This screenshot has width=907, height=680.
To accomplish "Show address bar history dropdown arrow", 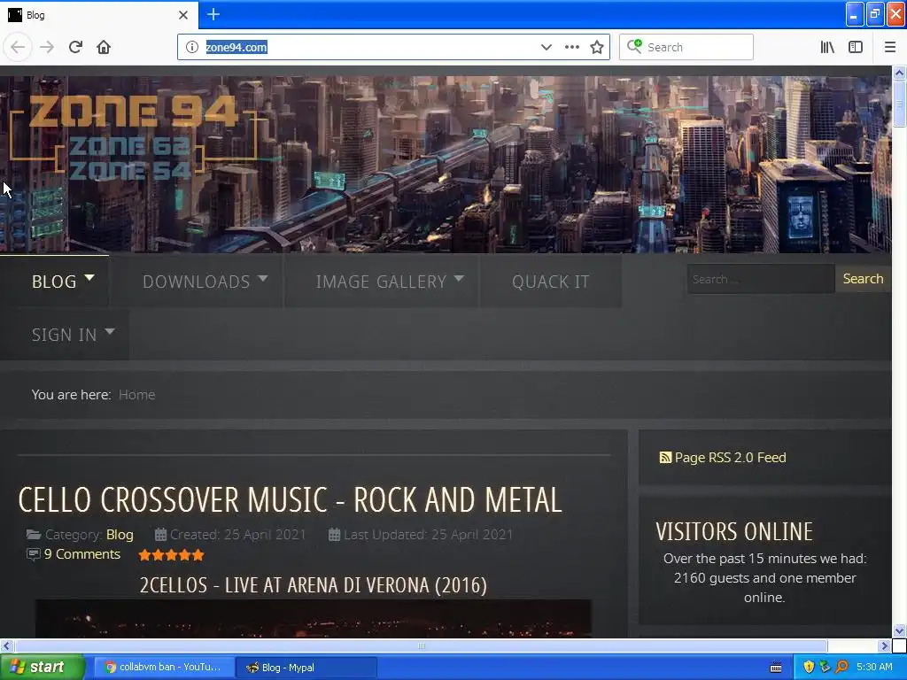I will 546,47.
